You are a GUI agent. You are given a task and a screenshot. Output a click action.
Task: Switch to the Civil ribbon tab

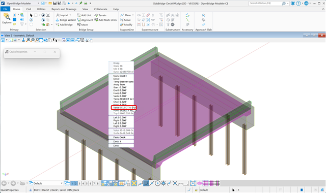tap(29, 9)
